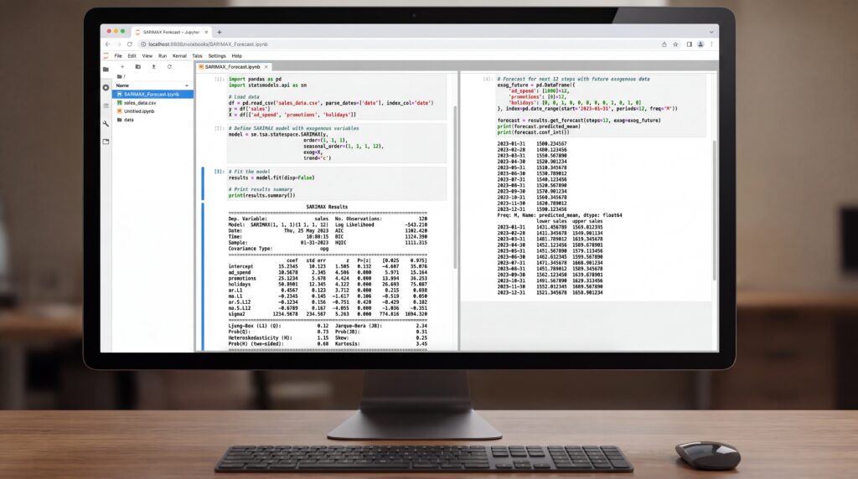This screenshot has width=858, height=479.
Task: Open the Settings menu
Action: (217, 56)
